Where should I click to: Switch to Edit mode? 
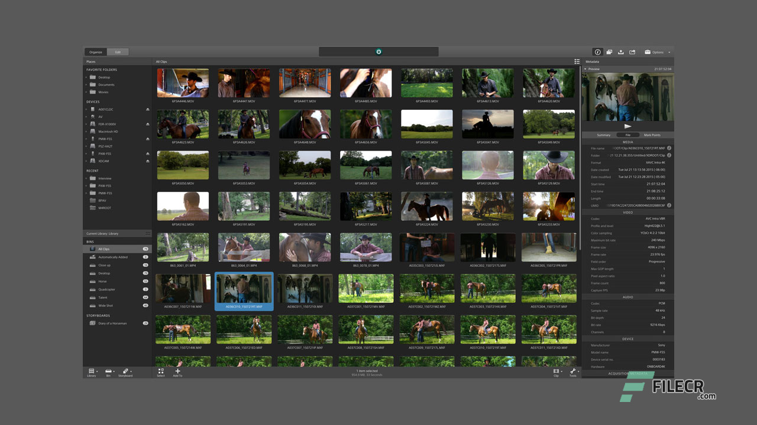tap(118, 52)
